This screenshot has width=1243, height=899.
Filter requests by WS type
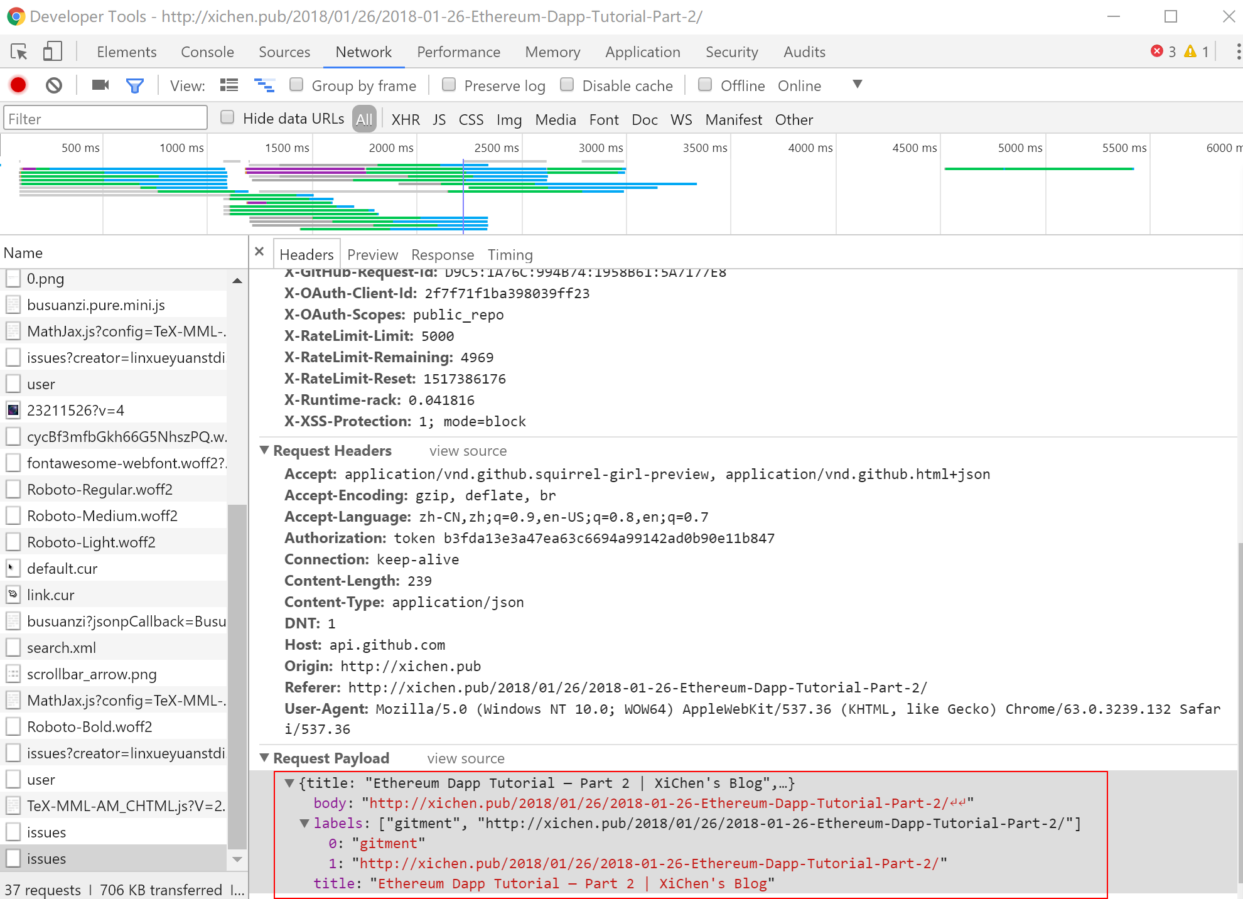[x=681, y=119]
